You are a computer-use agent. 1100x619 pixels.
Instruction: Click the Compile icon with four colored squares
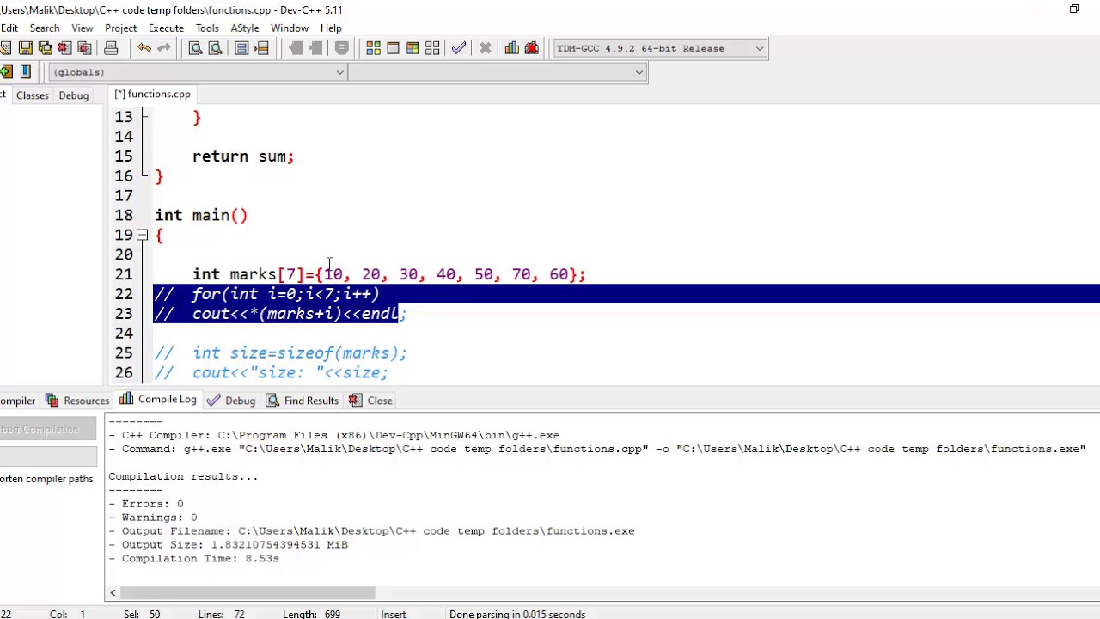click(374, 48)
